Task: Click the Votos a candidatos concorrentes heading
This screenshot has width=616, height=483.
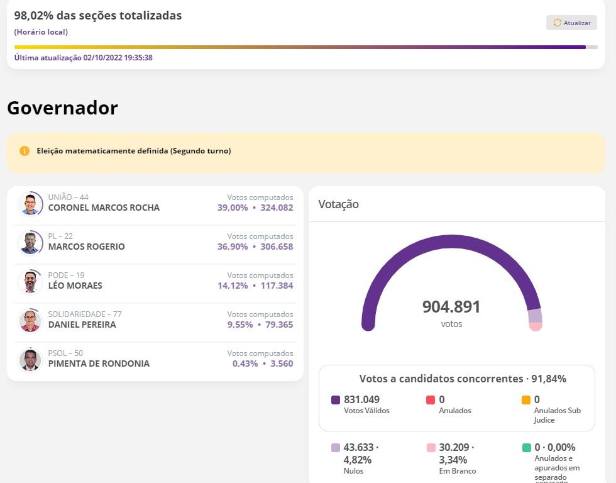Action: [x=463, y=379]
